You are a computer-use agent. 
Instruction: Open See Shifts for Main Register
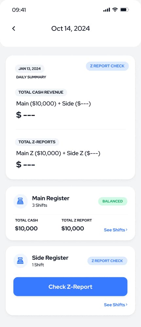pyautogui.click(x=115, y=230)
